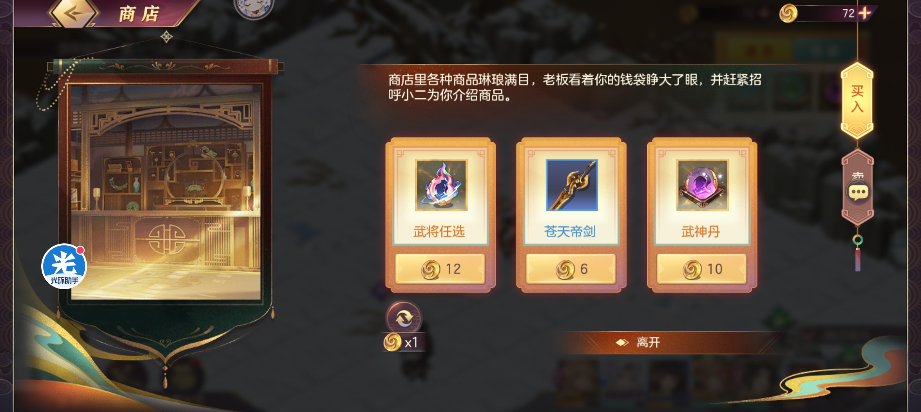Select the 武将任选 item name
The image size is (921, 412).
tap(439, 232)
